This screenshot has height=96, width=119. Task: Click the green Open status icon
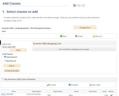coord(61,36)
